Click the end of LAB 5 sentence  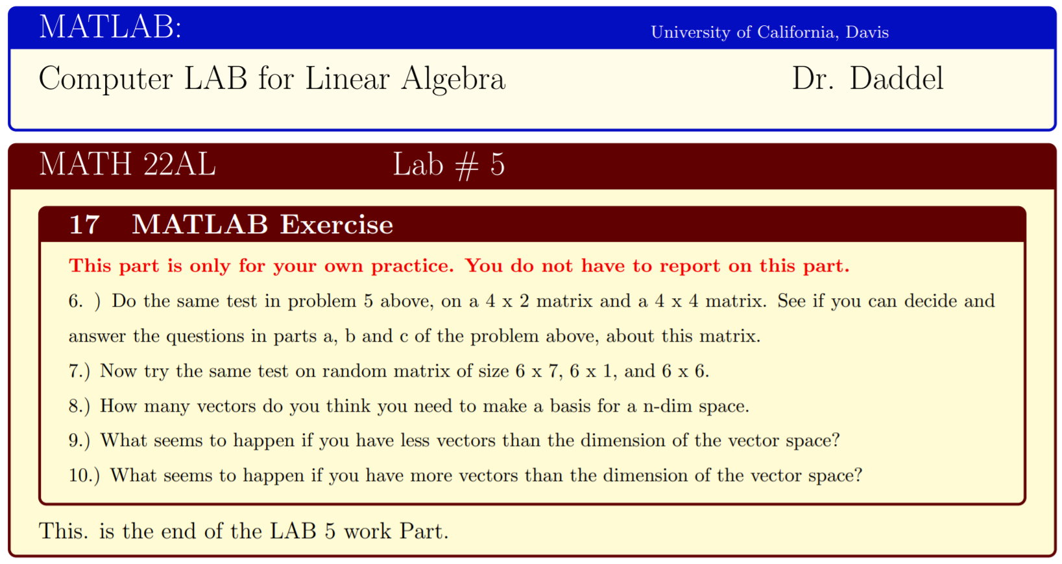coord(243,531)
